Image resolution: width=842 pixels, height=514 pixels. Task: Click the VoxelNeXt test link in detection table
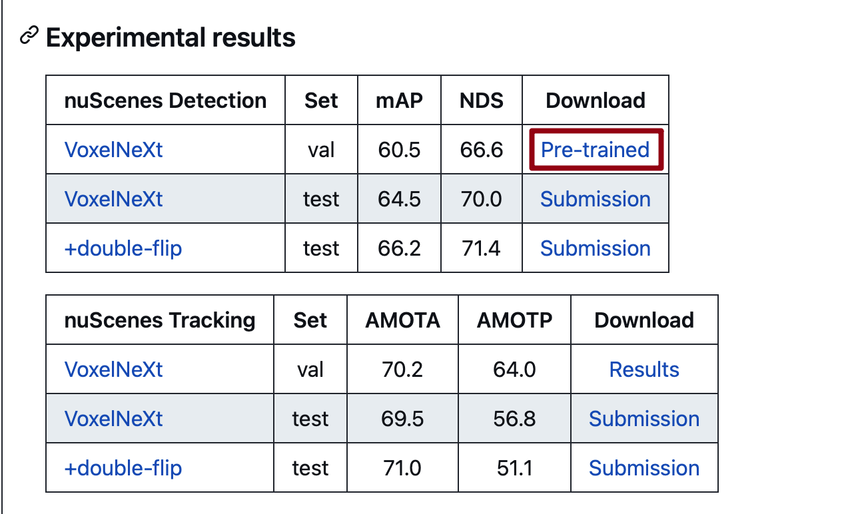click(x=113, y=198)
